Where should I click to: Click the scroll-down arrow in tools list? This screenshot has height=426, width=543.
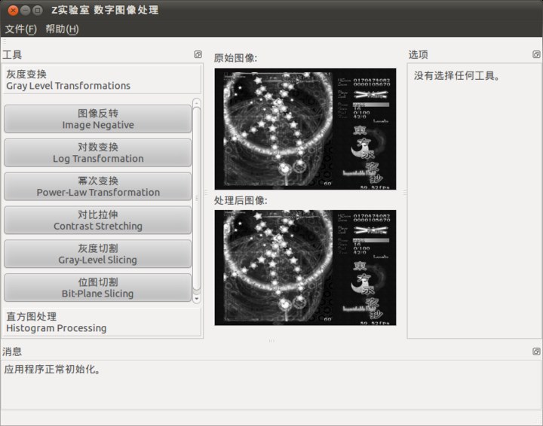coord(197,299)
